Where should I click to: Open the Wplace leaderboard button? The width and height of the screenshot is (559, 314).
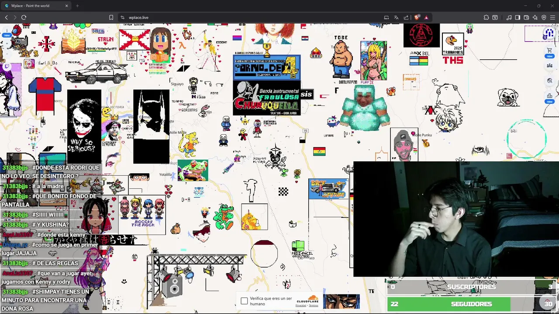(x=549, y=96)
